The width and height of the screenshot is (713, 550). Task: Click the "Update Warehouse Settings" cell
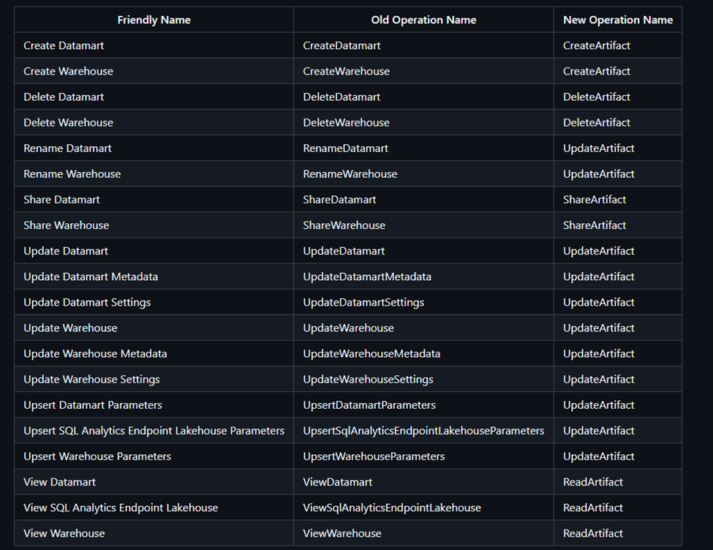[x=91, y=379]
